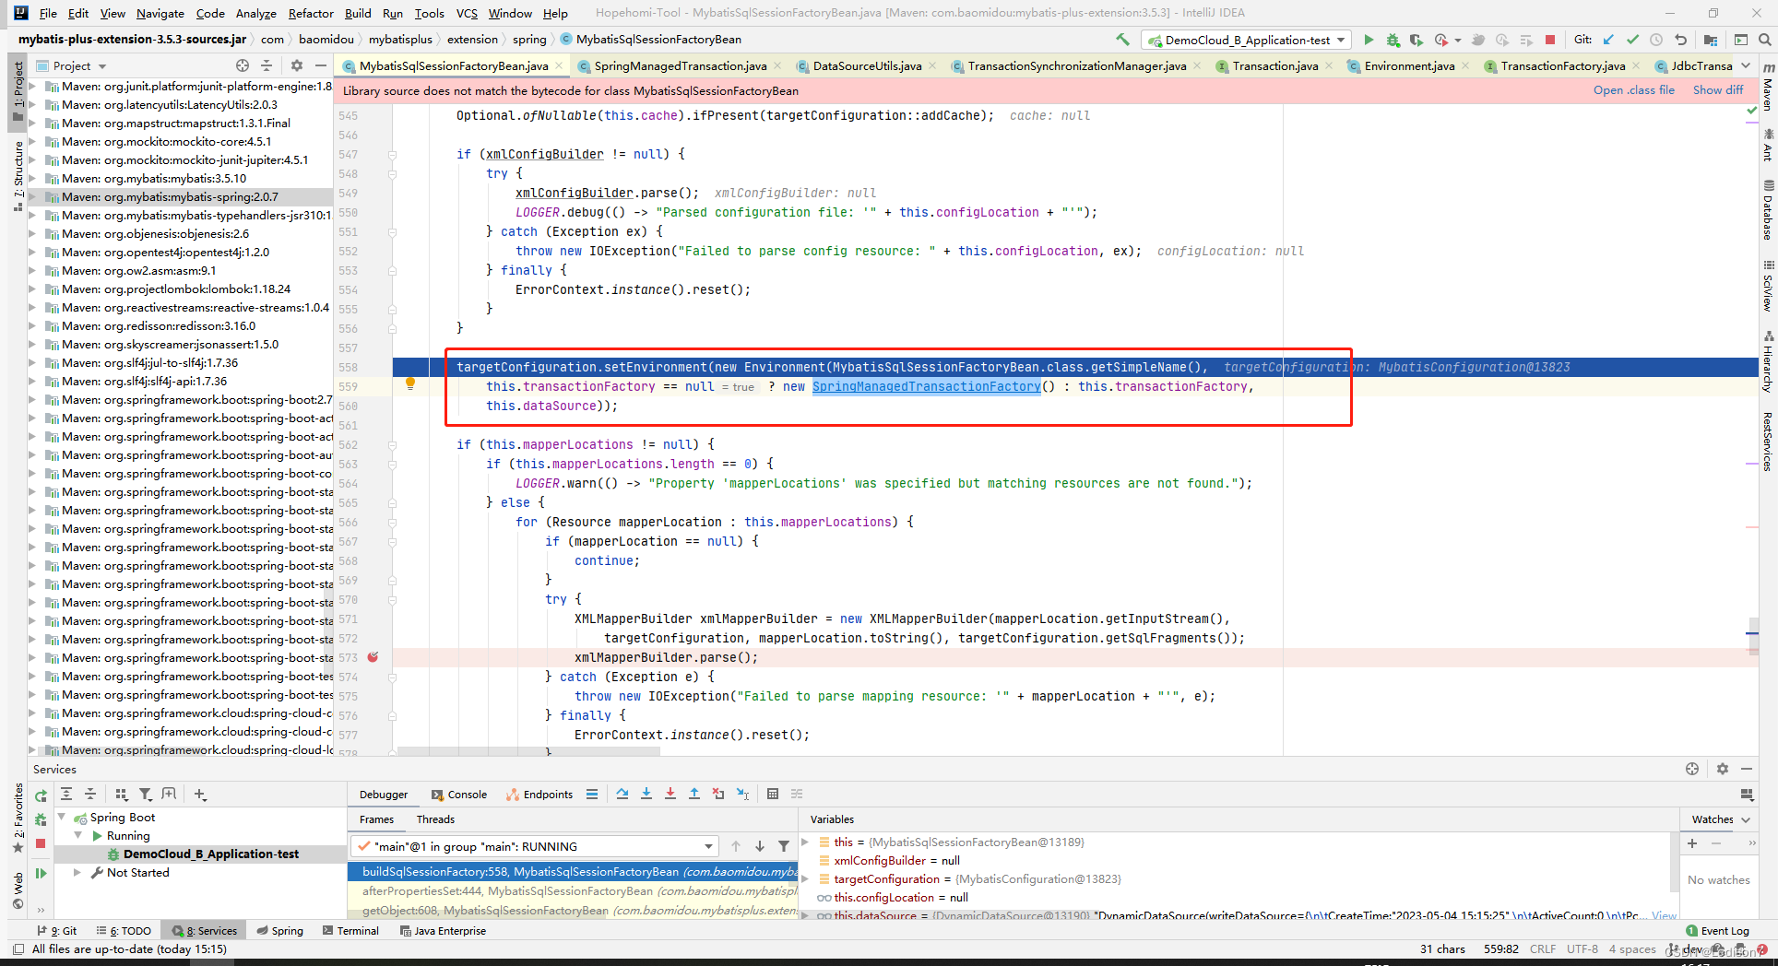
Task: Open Project Structure icon in the toolbar
Action: pos(1711,40)
